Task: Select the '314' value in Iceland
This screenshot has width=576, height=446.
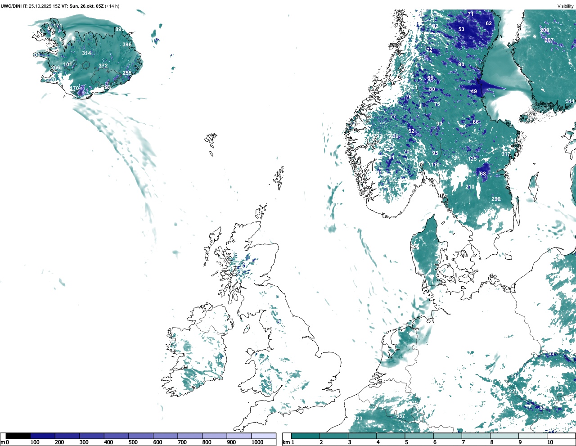Action: (x=86, y=53)
